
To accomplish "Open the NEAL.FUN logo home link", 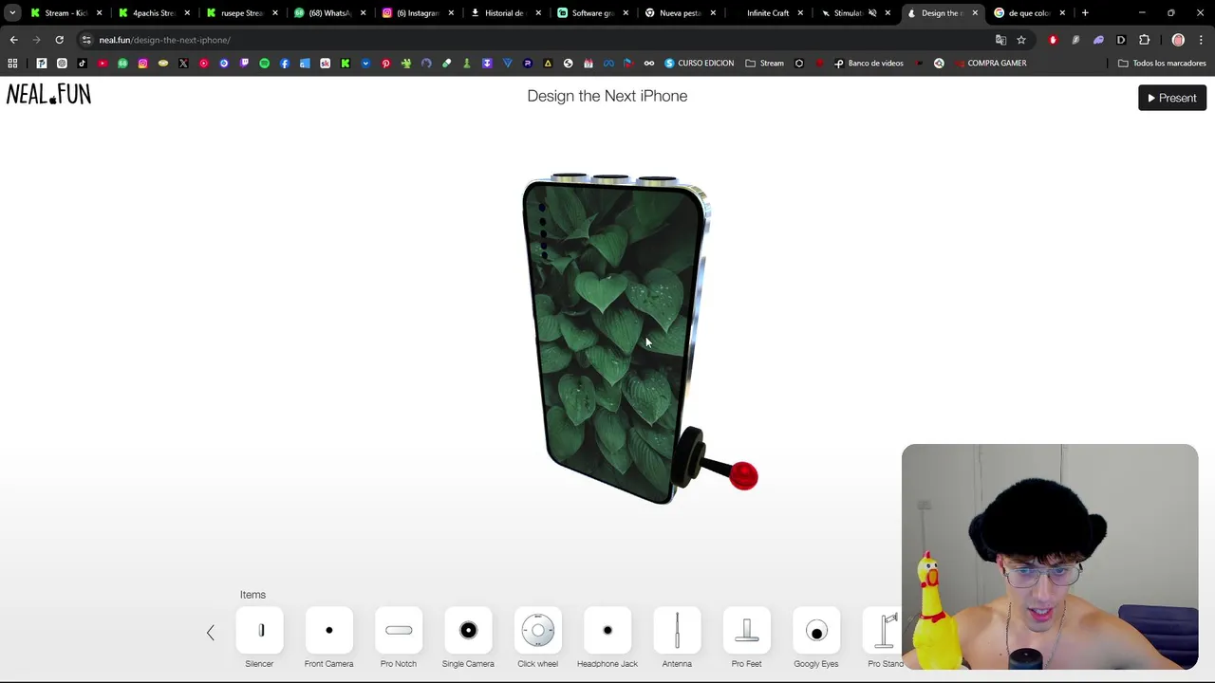I will (48, 94).
